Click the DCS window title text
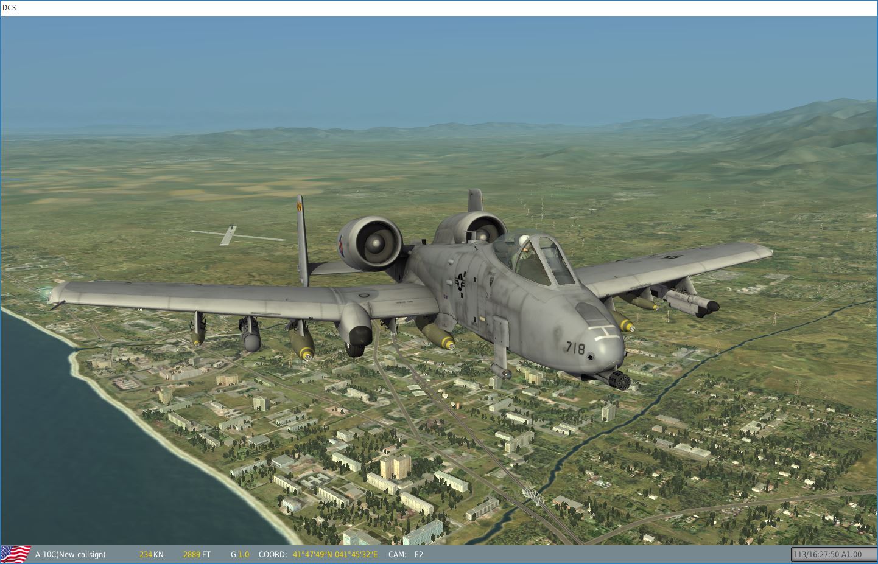This screenshot has height=564, width=878. tap(9, 8)
